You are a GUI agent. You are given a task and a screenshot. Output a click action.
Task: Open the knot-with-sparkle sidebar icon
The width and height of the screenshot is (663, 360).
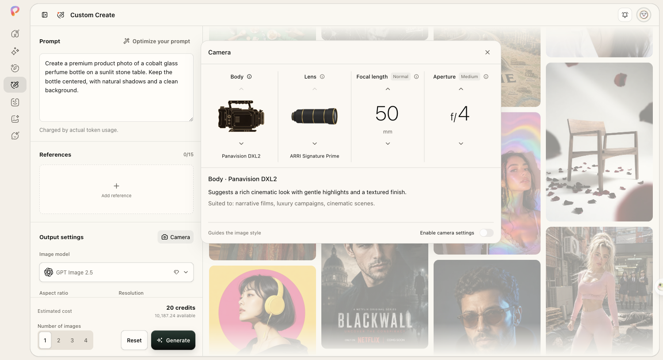pyautogui.click(x=15, y=34)
